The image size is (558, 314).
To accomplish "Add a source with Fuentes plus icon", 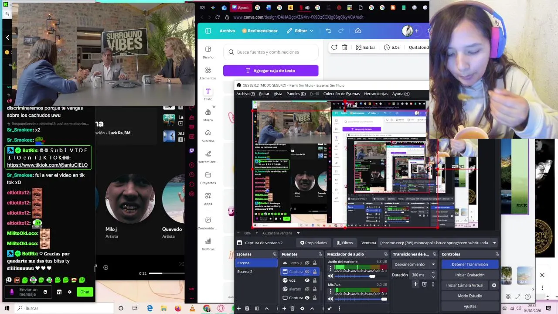I will pyautogui.click(x=284, y=308).
